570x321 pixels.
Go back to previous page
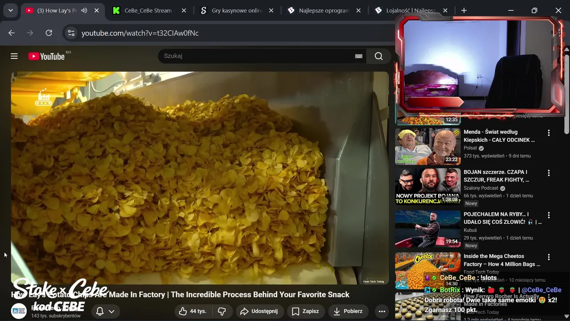pos(12,33)
